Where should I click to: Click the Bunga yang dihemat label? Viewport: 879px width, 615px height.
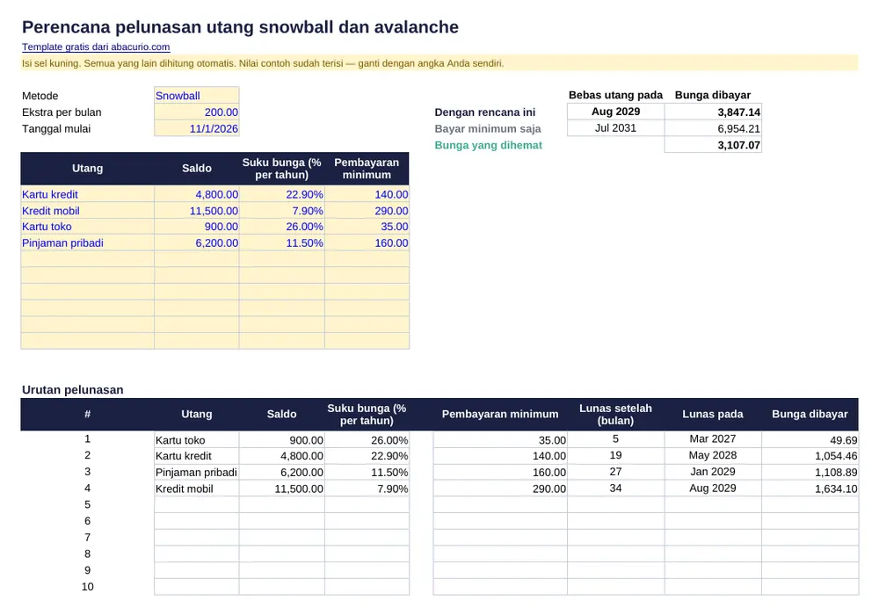pos(488,145)
